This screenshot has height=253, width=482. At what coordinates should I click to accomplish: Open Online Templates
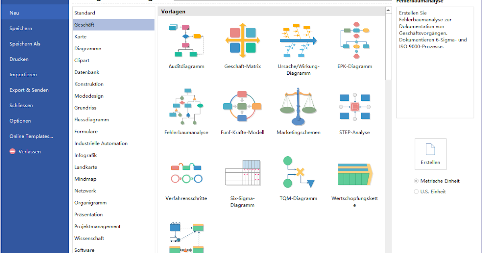pyautogui.click(x=31, y=136)
